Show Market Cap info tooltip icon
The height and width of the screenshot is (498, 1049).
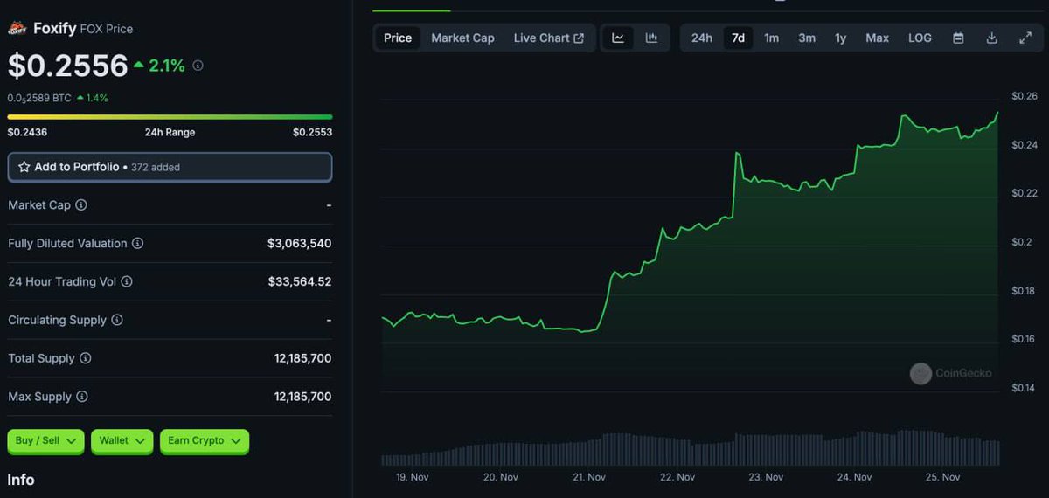tap(81, 205)
